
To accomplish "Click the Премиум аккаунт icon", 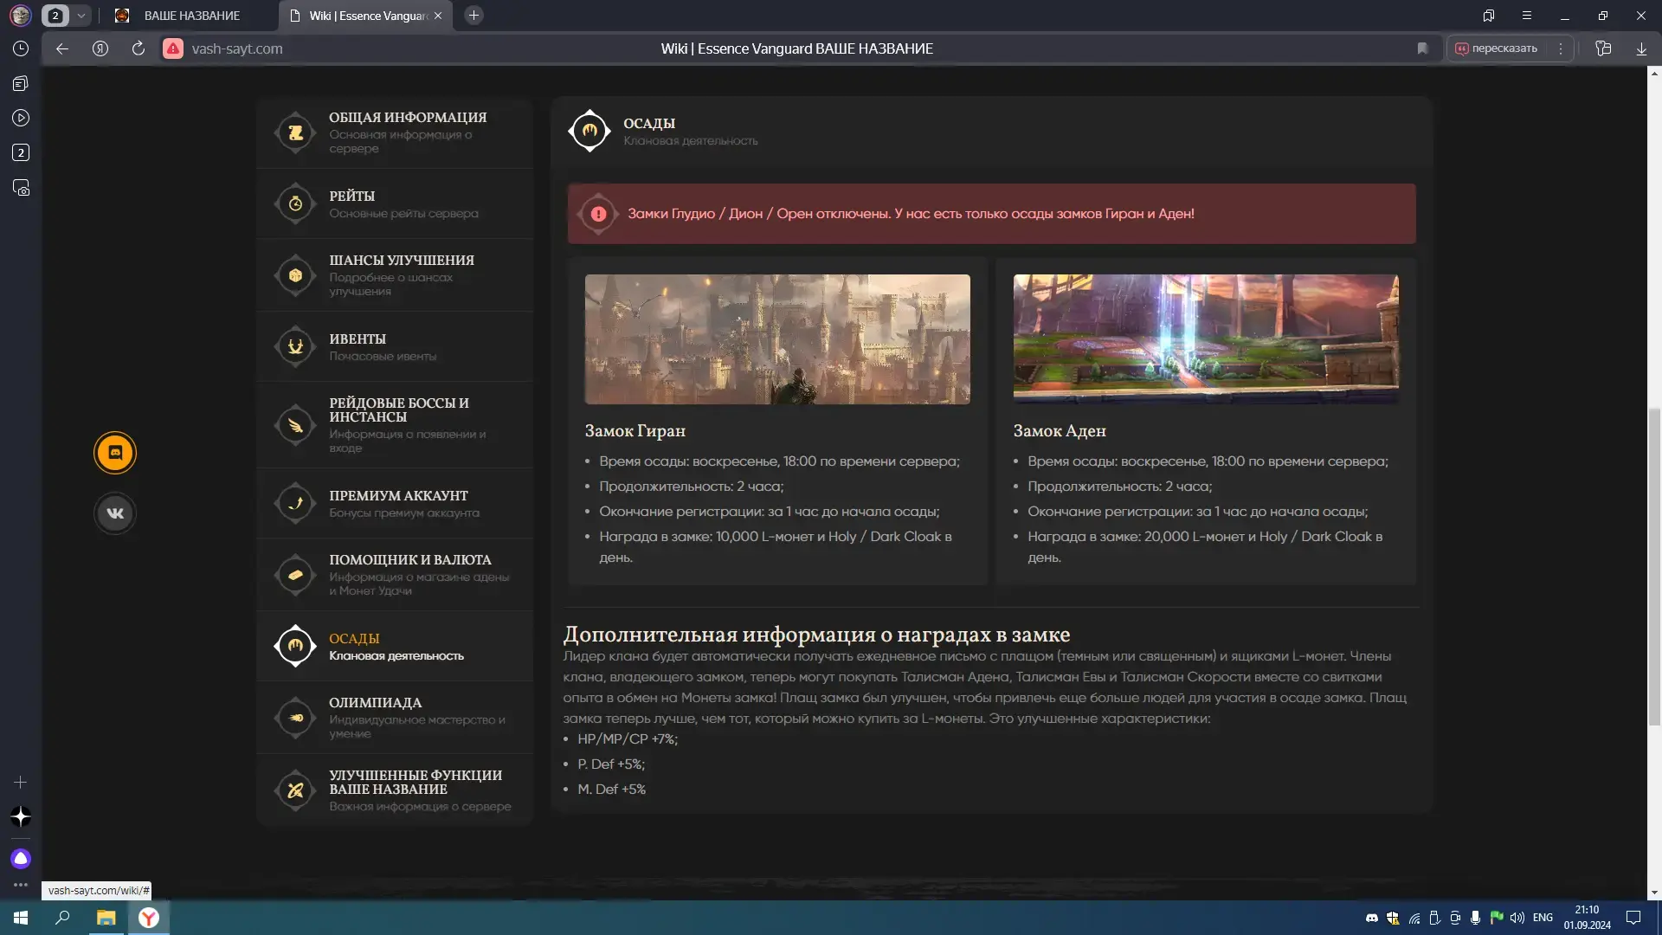I will tap(295, 503).
